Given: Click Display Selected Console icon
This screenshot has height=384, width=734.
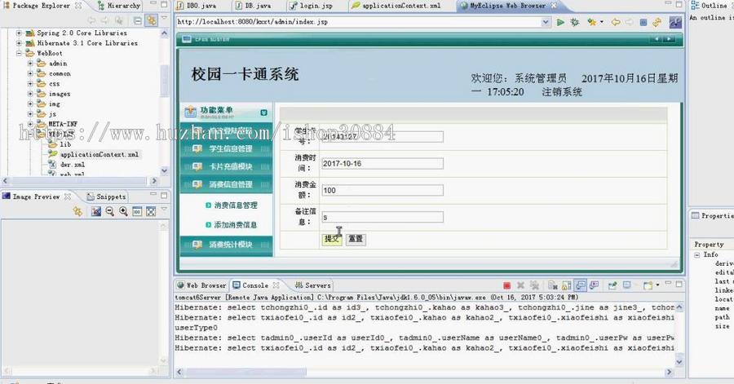Looking at the screenshot, I should [x=627, y=285].
